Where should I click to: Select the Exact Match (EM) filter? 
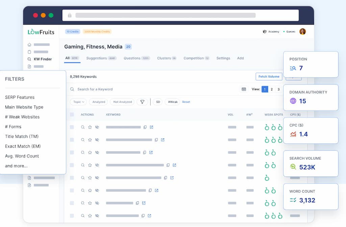click(x=23, y=146)
